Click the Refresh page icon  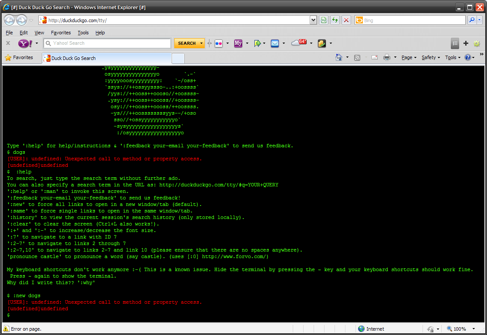335,20
